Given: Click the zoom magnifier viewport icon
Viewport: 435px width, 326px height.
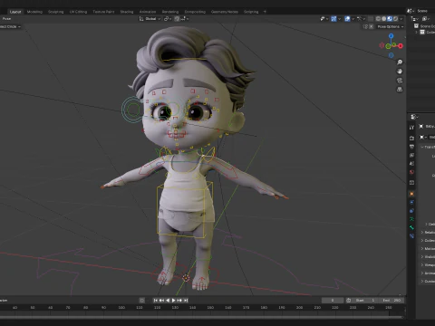Looking at the screenshot, I should (x=400, y=62).
